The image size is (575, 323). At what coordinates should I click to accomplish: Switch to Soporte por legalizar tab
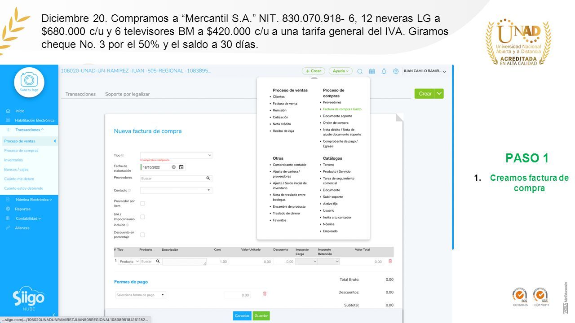(128, 94)
